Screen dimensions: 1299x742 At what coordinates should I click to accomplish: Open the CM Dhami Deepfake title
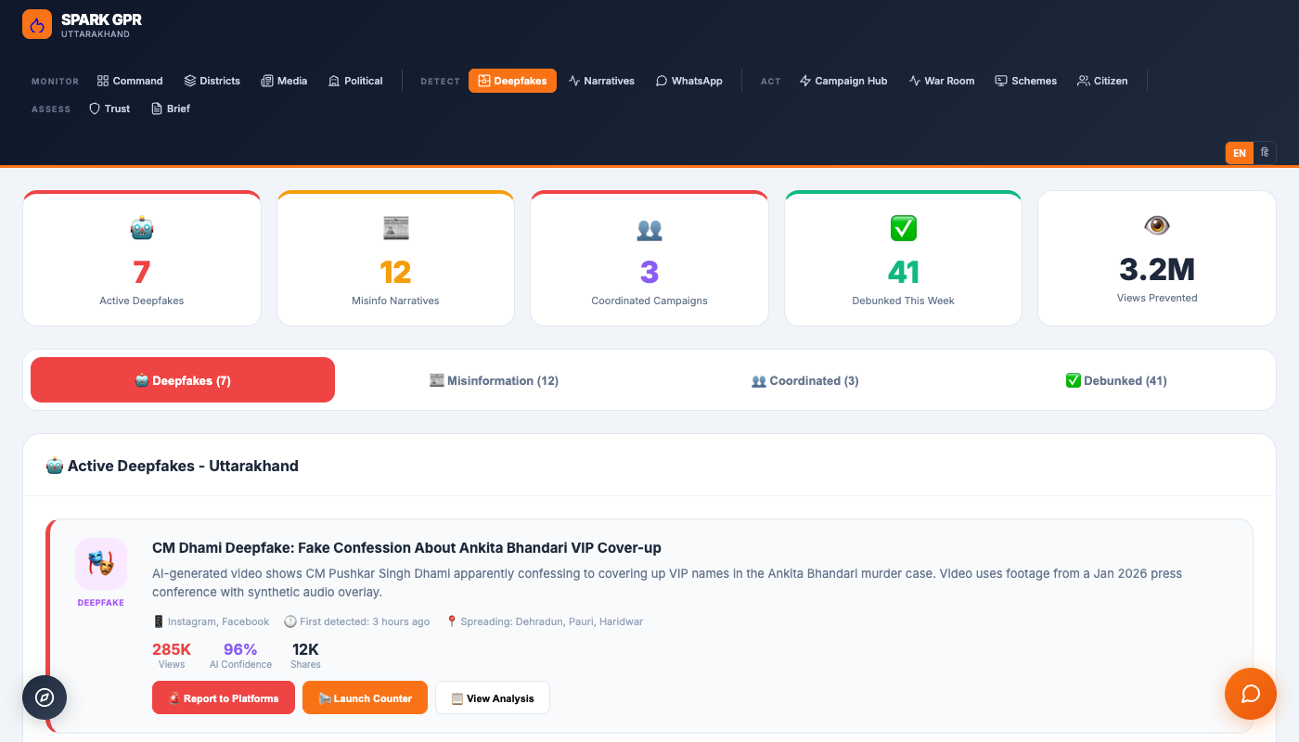coord(406,548)
